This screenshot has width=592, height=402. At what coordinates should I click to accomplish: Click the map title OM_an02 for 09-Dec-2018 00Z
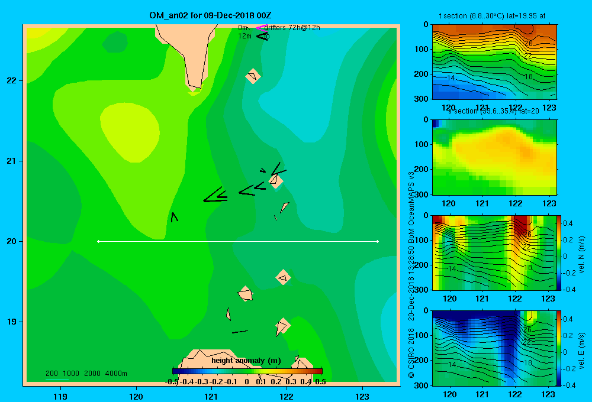point(210,15)
